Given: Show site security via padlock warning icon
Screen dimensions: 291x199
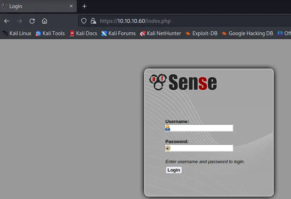Looking at the screenshot, I should [x=93, y=21].
